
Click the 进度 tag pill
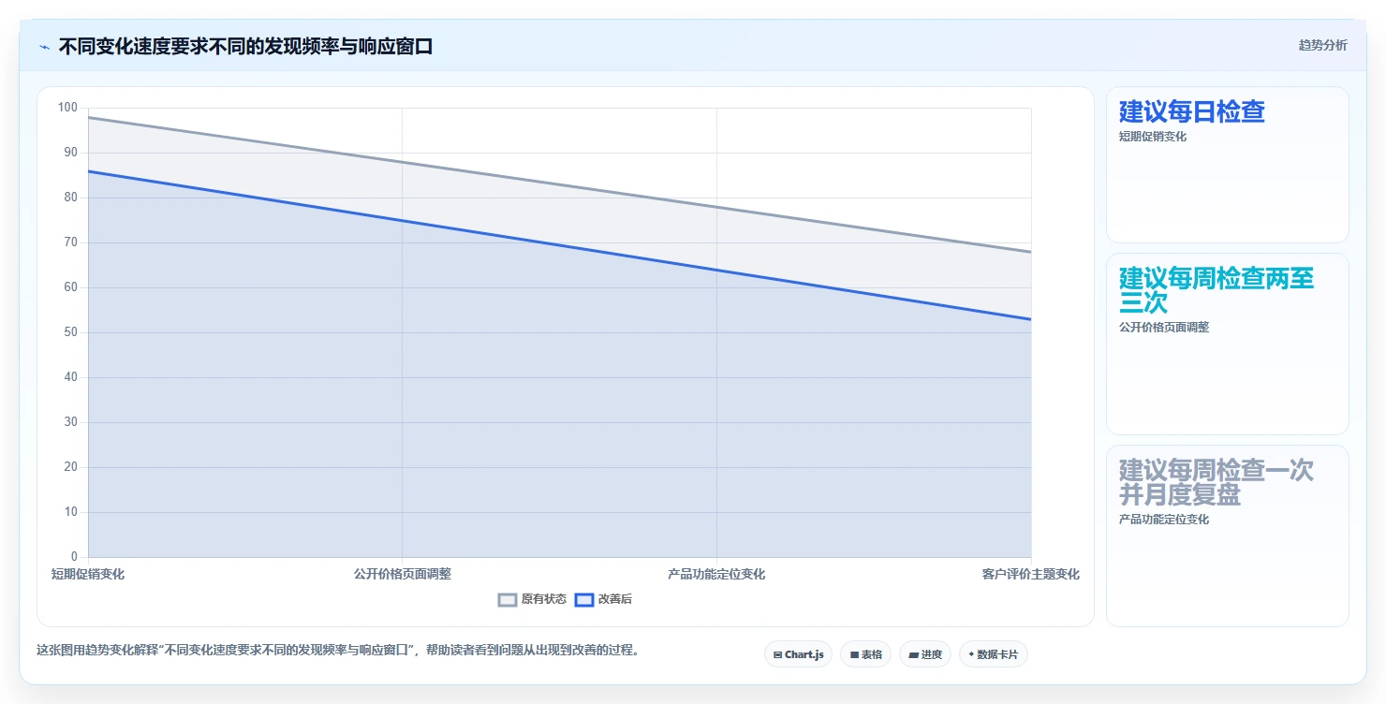pyautogui.click(x=925, y=654)
